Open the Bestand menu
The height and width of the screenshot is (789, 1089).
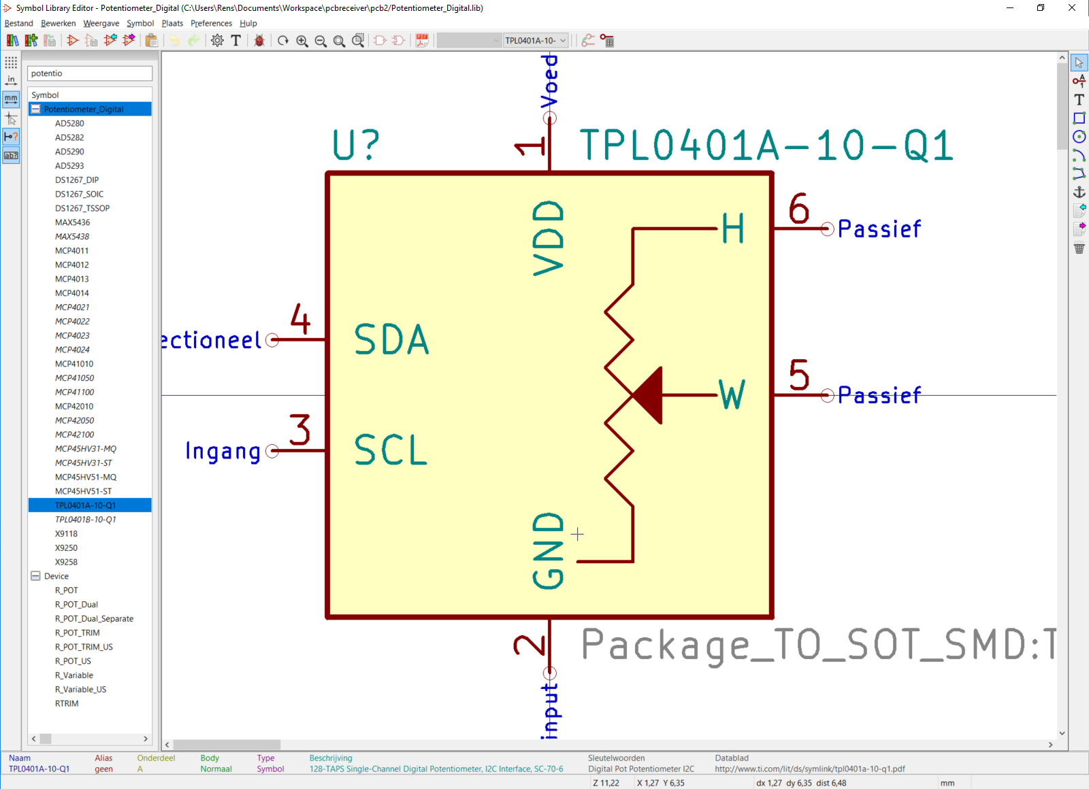pyautogui.click(x=18, y=22)
